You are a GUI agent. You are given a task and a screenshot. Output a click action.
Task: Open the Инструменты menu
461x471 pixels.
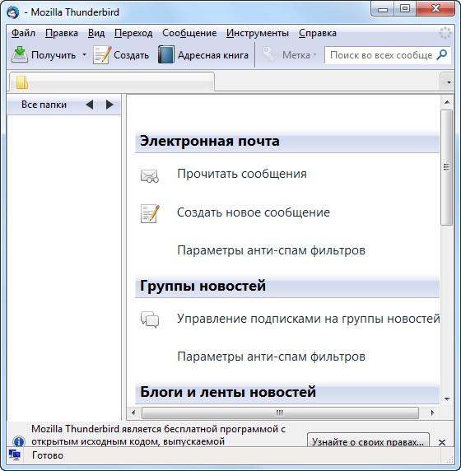(258, 33)
